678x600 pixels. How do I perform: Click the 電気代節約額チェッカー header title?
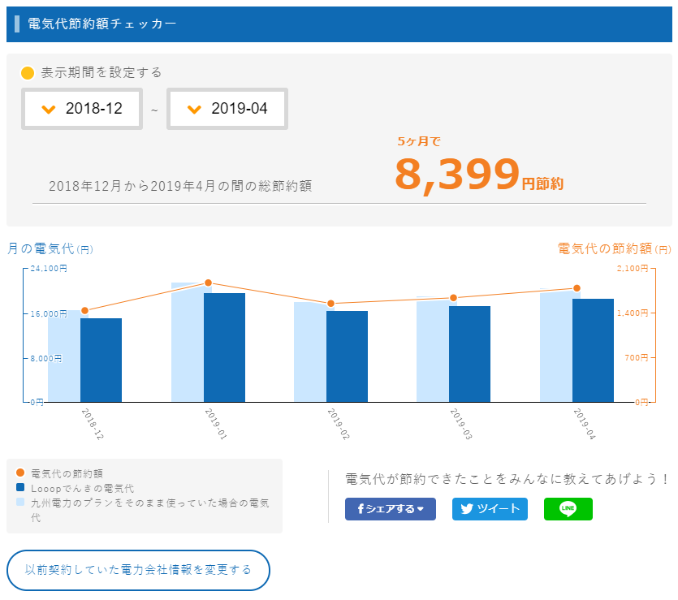pyautogui.click(x=102, y=24)
